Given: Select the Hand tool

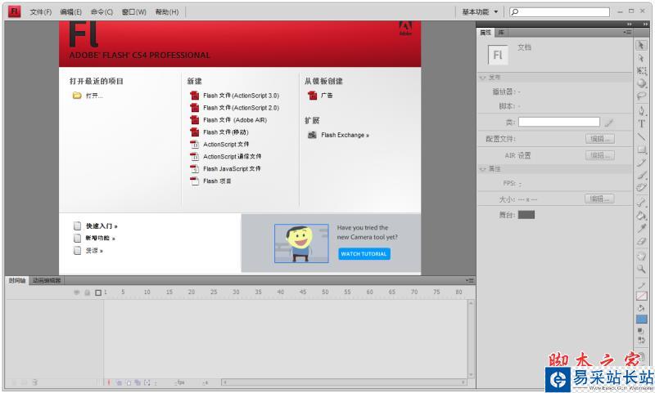Looking at the screenshot, I should pyautogui.click(x=641, y=256).
